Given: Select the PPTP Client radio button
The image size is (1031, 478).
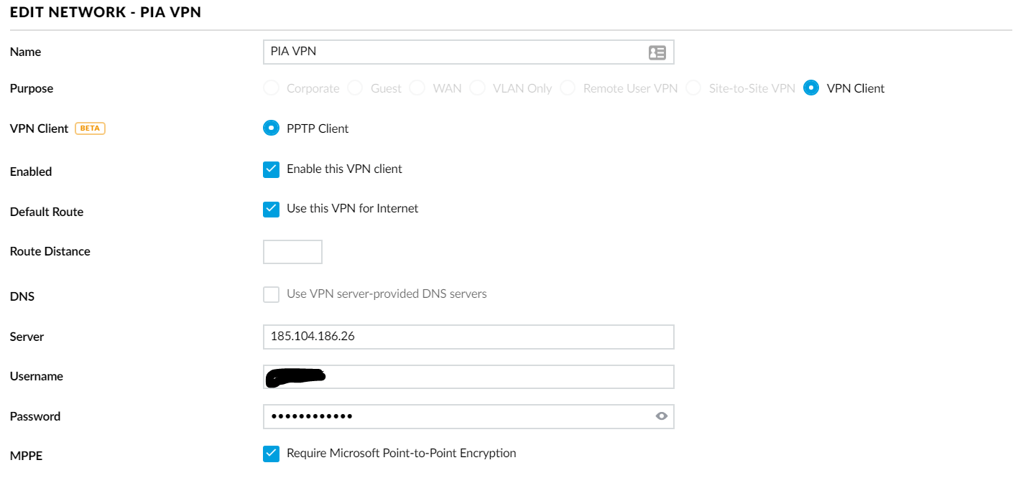Looking at the screenshot, I should [x=271, y=128].
